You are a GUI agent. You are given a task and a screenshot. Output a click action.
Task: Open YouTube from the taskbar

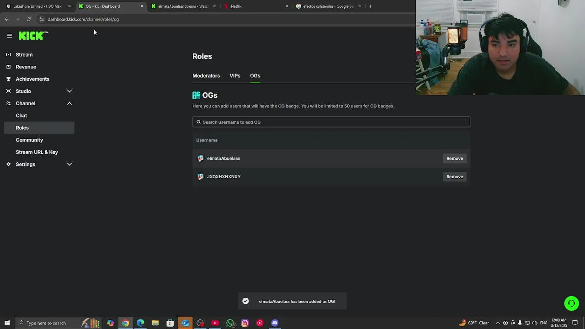coord(215,323)
